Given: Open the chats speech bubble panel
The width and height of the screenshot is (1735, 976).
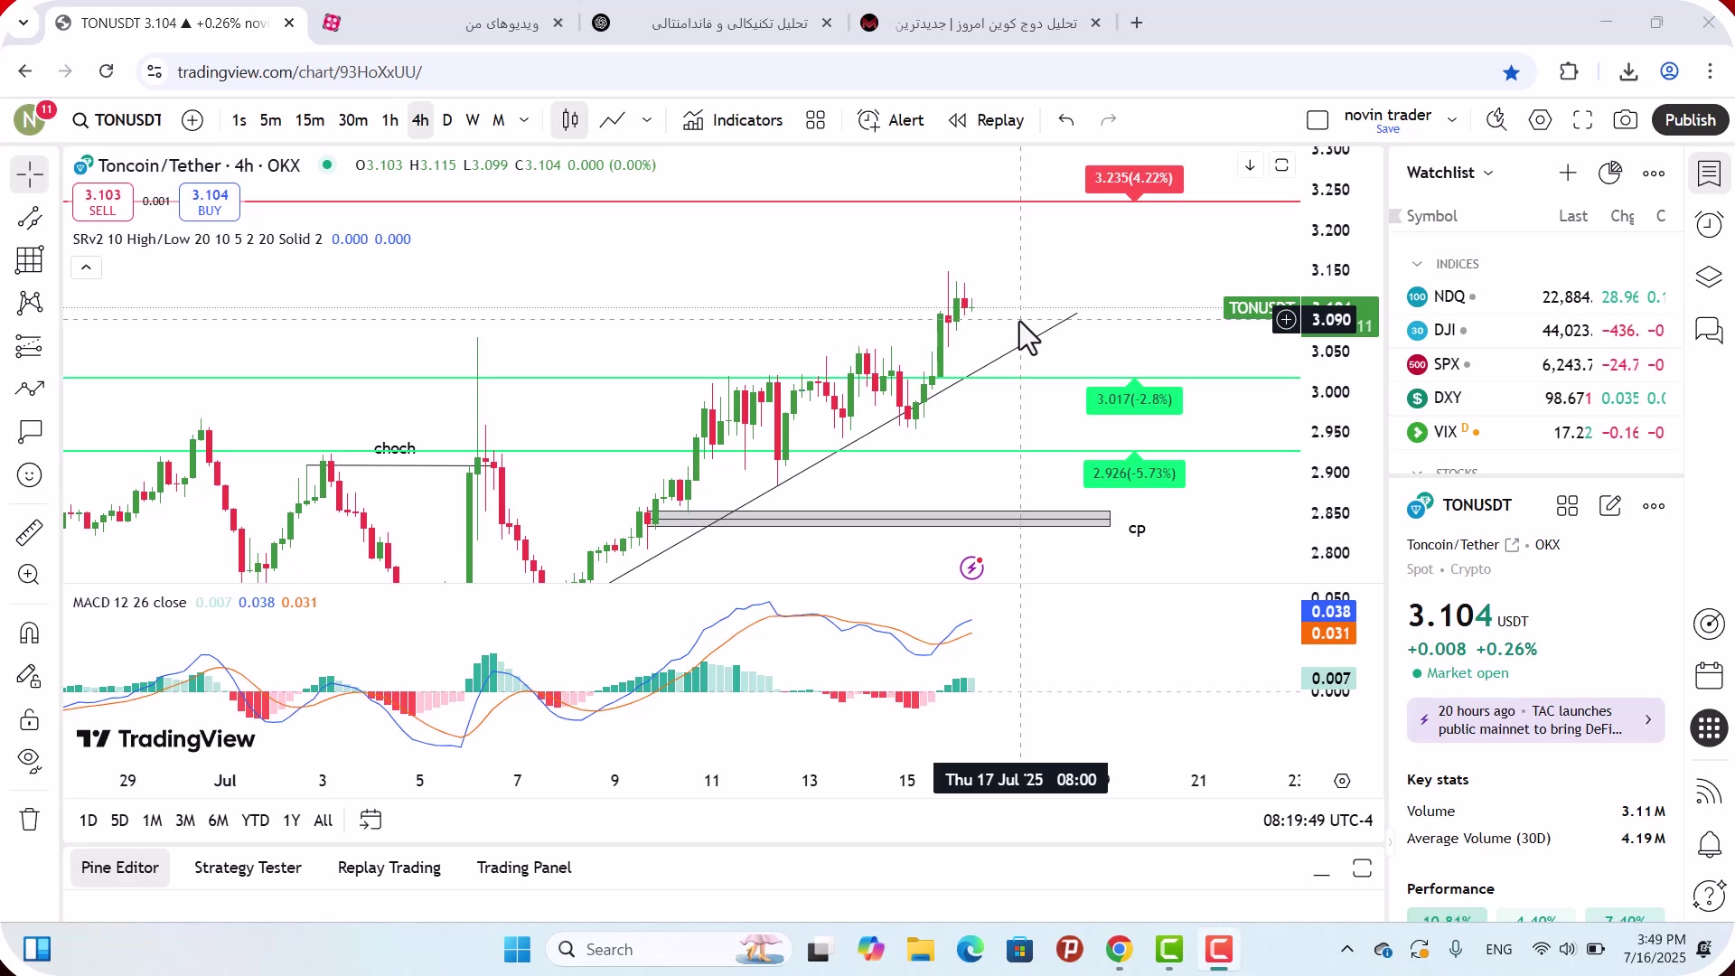Looking at the screenshot, I should coord(1709,329).
